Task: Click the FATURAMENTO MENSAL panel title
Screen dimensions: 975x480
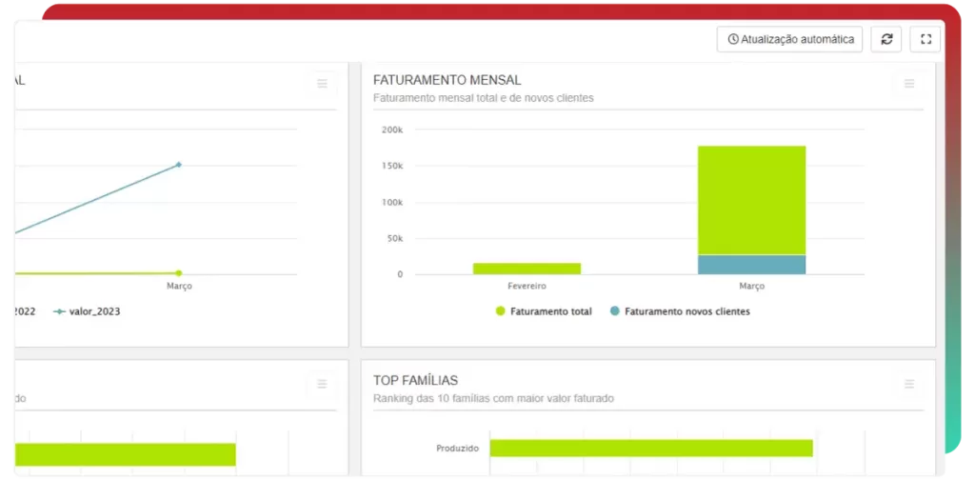Action: coord(447,80)
